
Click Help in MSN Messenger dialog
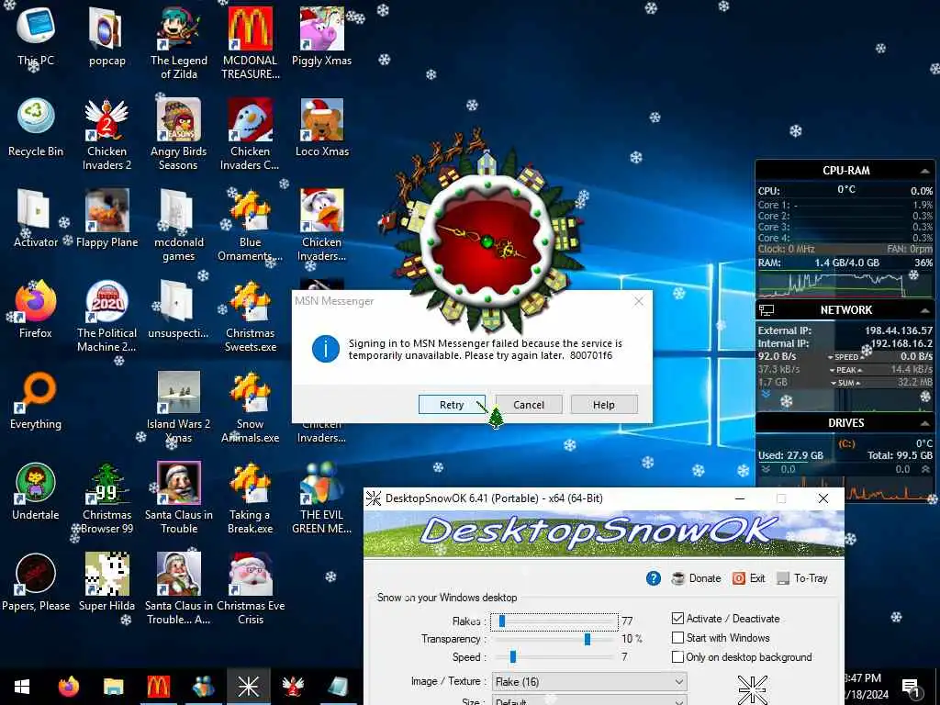(604, 405)
